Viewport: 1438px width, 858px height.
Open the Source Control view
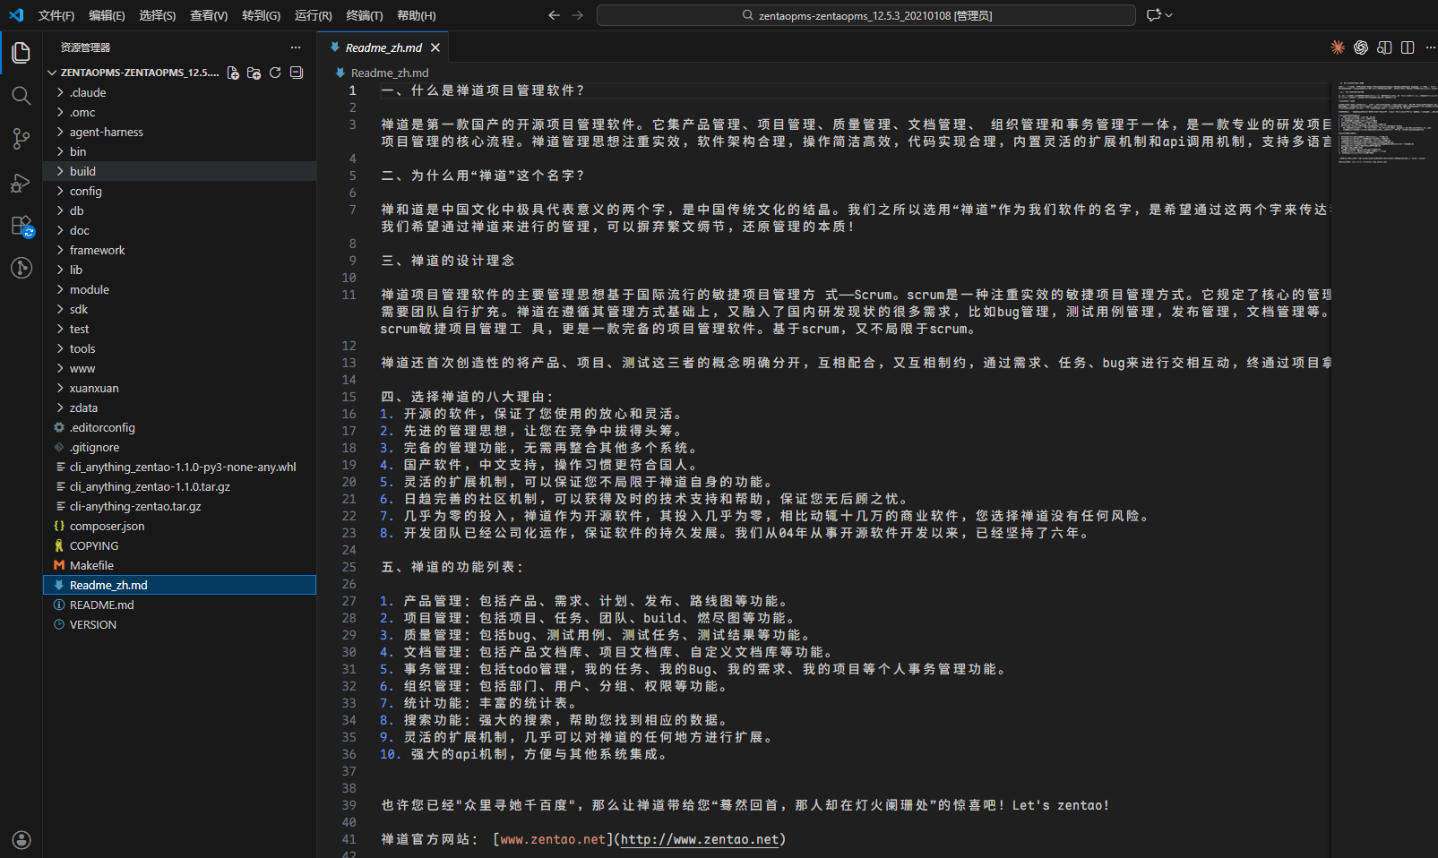(22, 139)
